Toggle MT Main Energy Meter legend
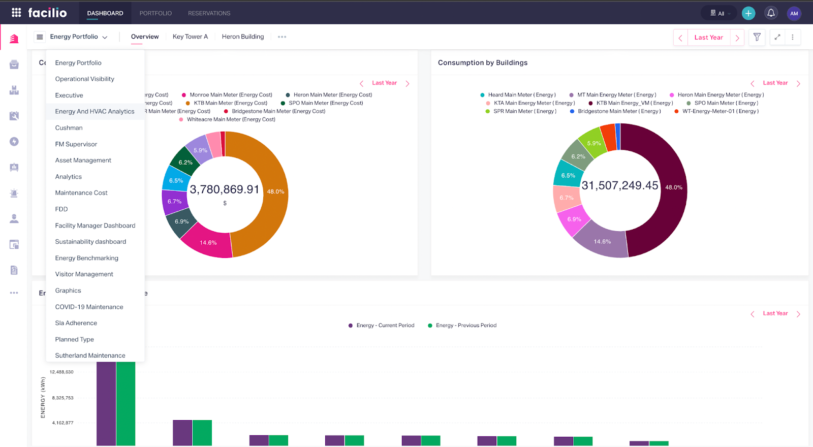 click(x=613, y=95)
